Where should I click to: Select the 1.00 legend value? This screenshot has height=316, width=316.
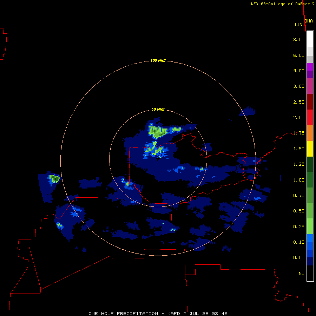pyautogui.click(x=299, y=180)
